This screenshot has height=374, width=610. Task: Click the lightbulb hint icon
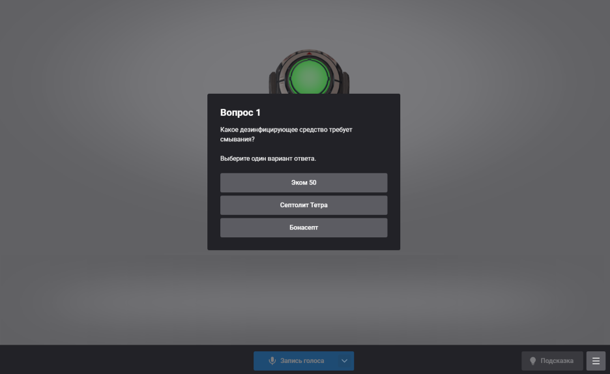tap(532, 361)
